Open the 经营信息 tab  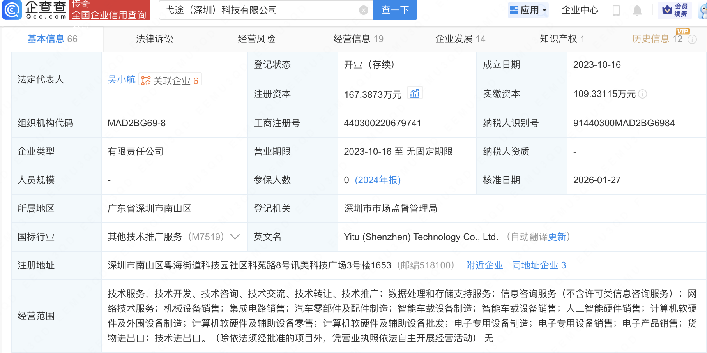tap(353, 39)
